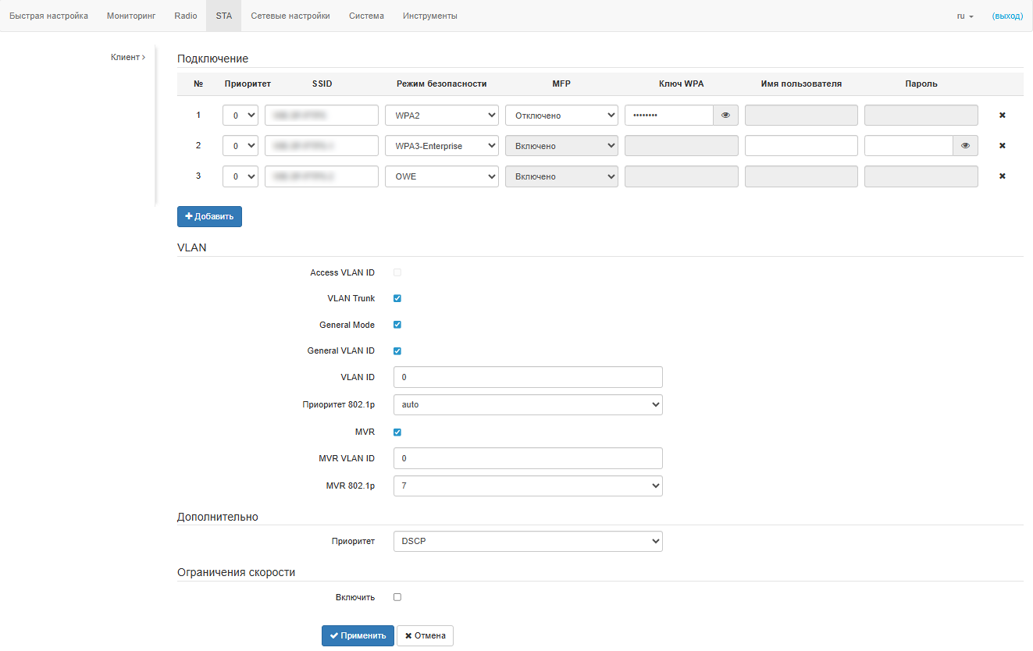
Task: Toggle the General Mode checkbox
Action: pyautogui.click(x=397, y=325)
